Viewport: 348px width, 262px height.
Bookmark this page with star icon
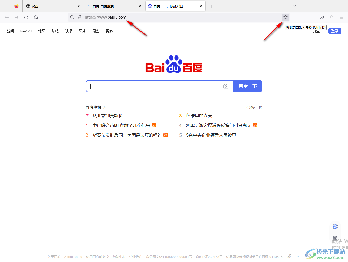coord(285,17)
